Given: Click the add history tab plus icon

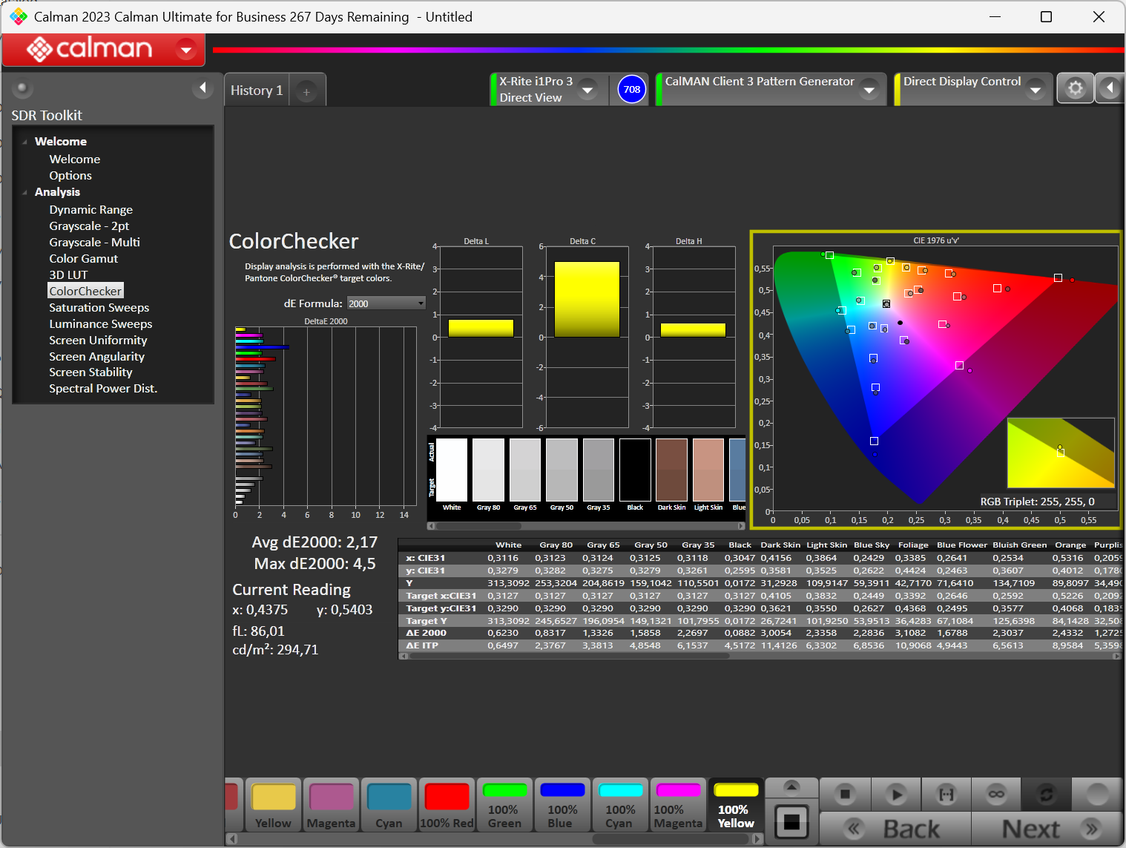Looking at the screenshot, I should (306, 91).
